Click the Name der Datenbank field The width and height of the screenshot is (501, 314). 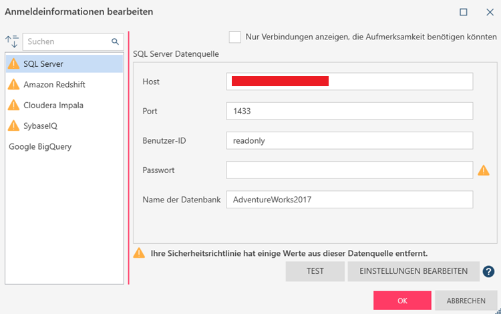point(349,200)
